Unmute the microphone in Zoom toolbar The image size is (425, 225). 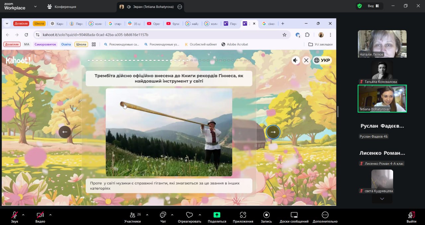pos(15,215)
